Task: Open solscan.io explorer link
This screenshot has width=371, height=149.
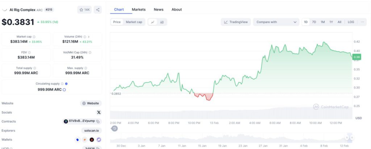Action: point(91,131)
